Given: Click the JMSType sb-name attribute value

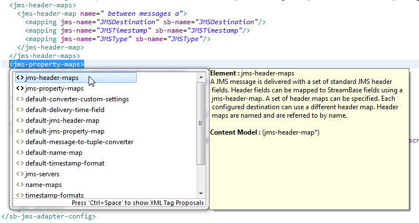Looking at the screenshot, I should [x=185, y=39].
